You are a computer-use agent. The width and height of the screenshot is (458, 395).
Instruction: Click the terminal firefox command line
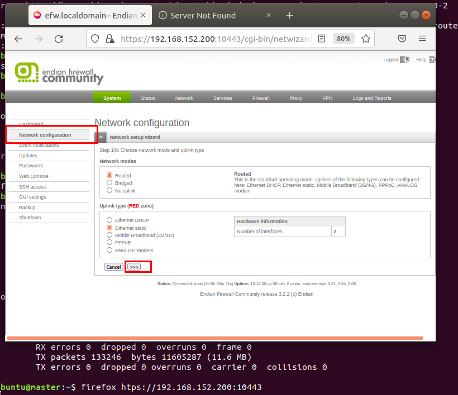[171, 387]
